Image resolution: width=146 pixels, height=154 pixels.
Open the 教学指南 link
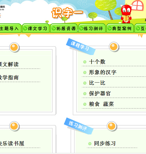coord(9,78)
